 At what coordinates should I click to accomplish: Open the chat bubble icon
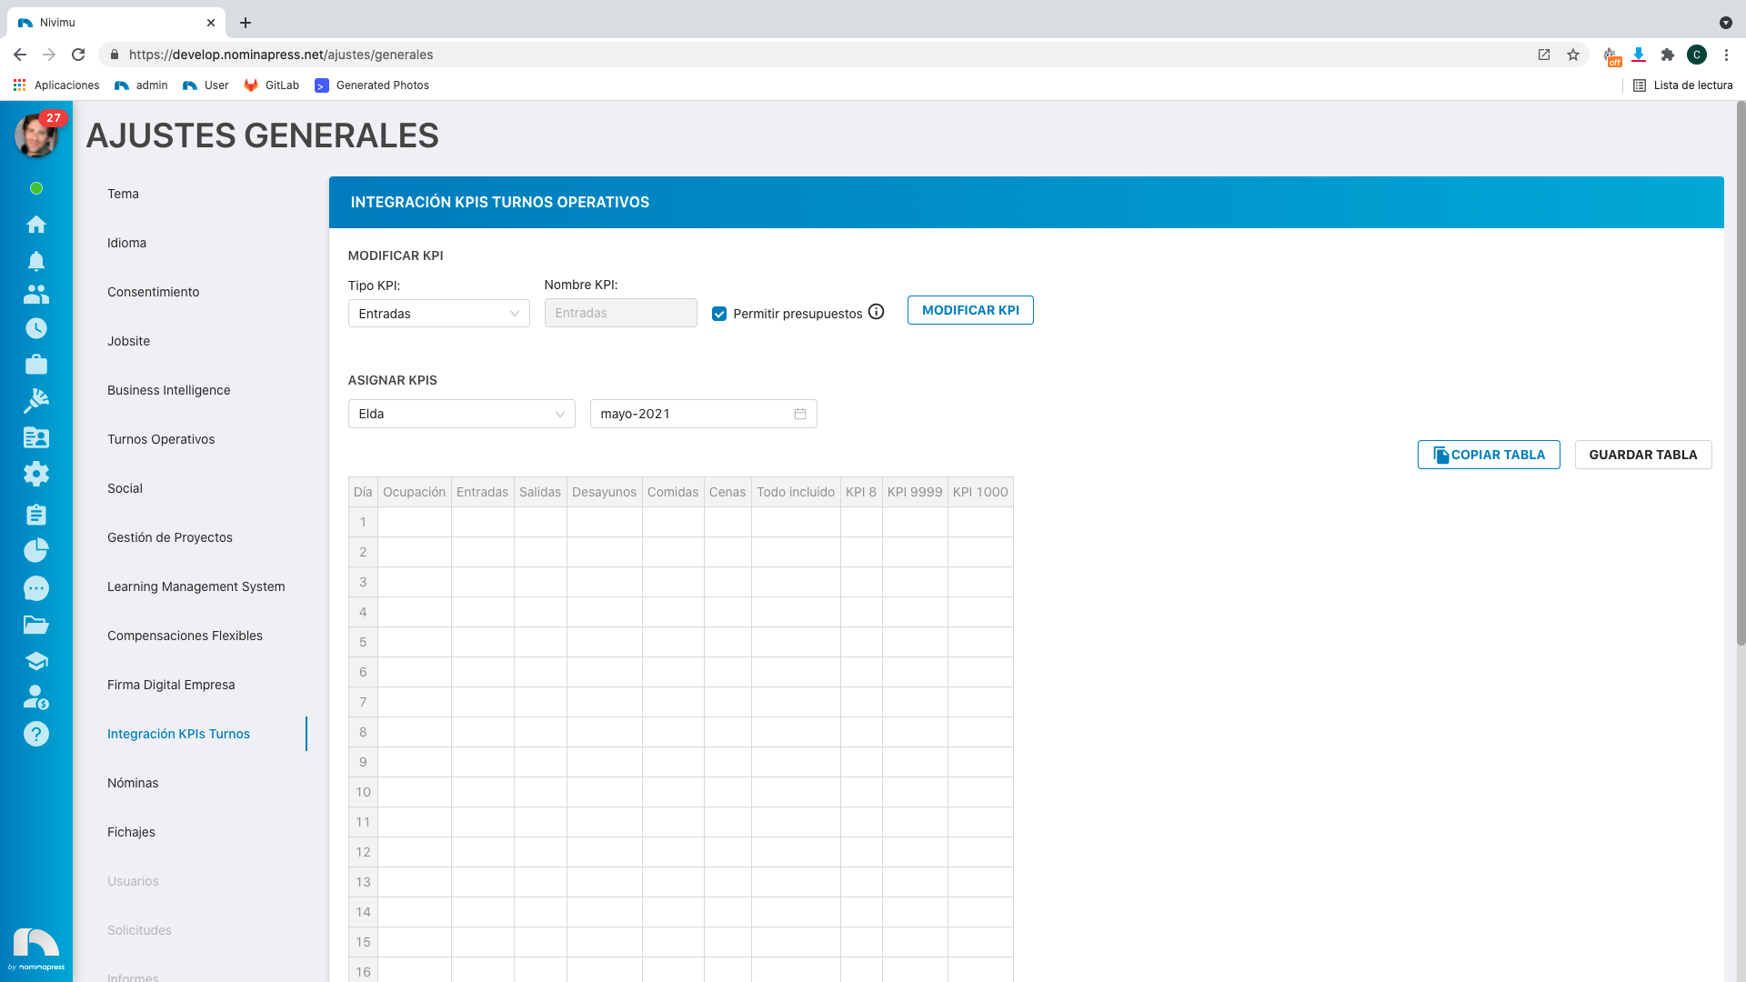(36, 588)
